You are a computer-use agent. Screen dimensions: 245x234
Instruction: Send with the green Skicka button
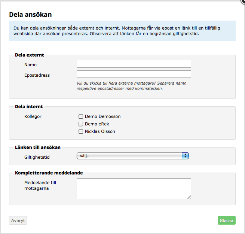(x=226, y=221)
